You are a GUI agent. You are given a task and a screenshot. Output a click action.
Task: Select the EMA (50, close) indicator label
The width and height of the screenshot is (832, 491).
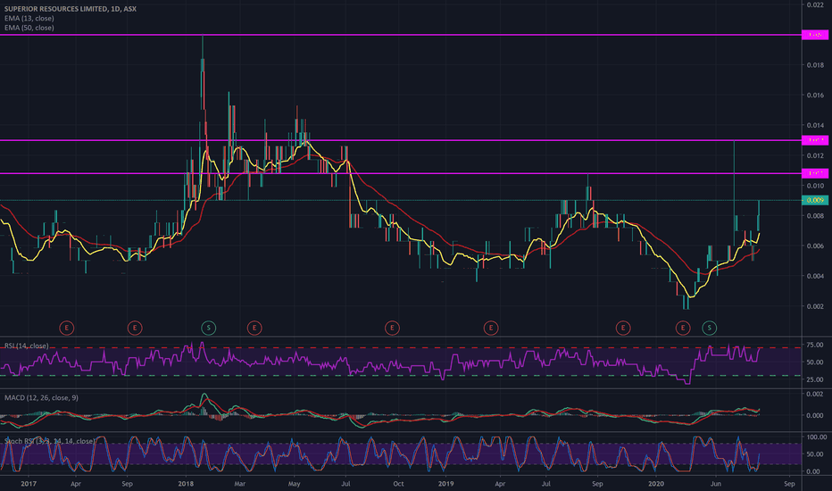[x=29, y=28]
